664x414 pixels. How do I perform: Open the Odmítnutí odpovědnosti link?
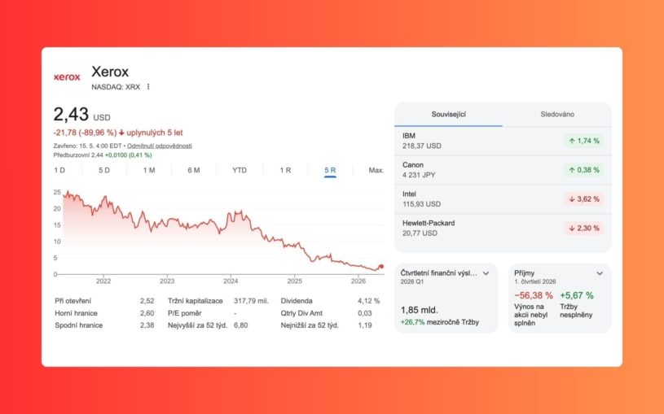pos(160,146)
